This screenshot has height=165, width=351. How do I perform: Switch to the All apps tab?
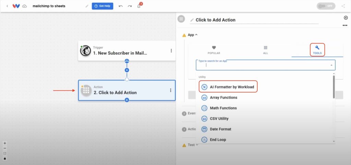pos(266,50)
